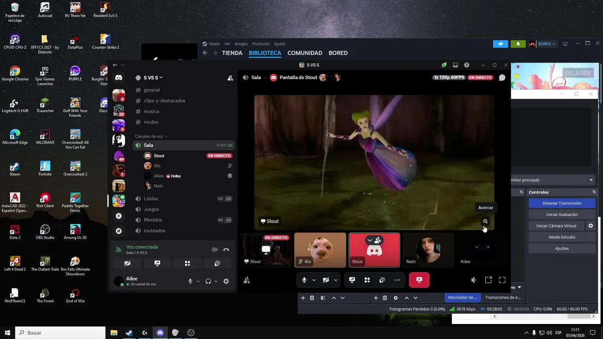Open Steam Productos menu
Image resolution: width=603 pixels, height=339 pixels.
261,44
